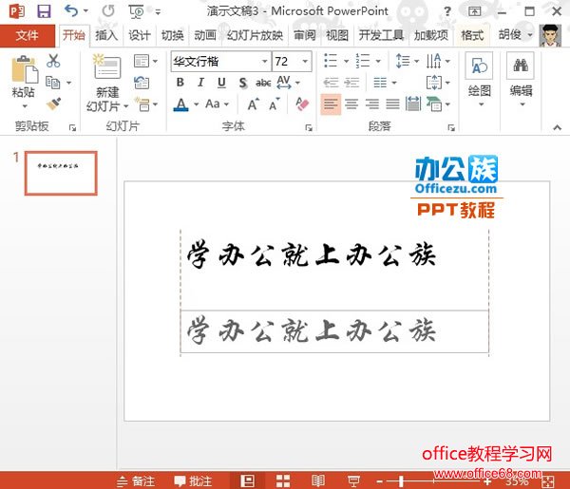This screenshot has width=570, height=489.
Task: Expand font color dropdown arrow
Action: (x=197, y=104)
